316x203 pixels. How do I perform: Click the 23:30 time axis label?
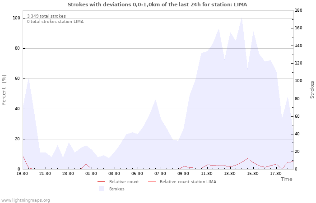click(x=68, y=174)
